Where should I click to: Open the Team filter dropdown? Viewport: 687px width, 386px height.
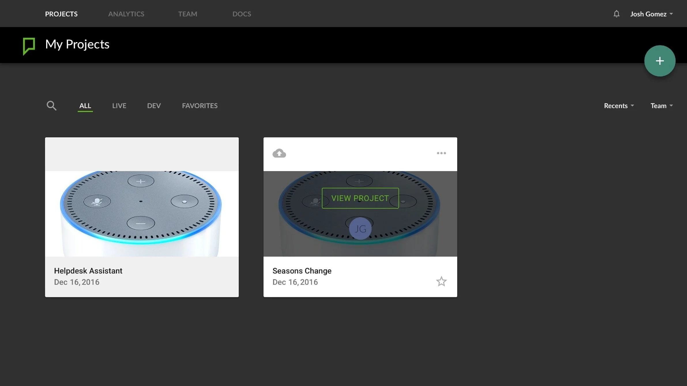pos(661,106)
